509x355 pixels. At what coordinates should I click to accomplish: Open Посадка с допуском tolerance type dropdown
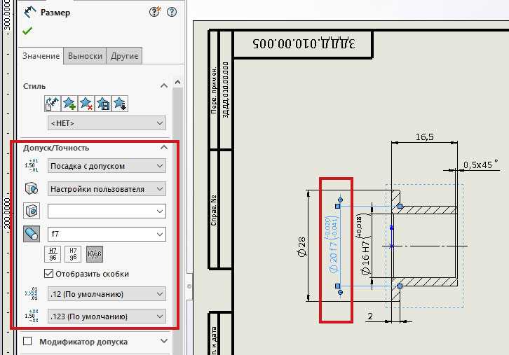tap(107, 166)
